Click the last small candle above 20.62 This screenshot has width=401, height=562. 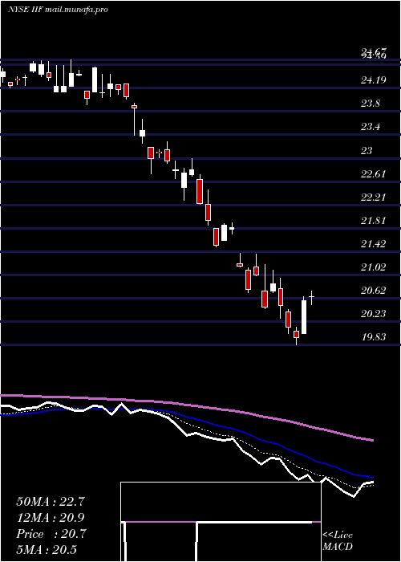click(x=312, y=298)
